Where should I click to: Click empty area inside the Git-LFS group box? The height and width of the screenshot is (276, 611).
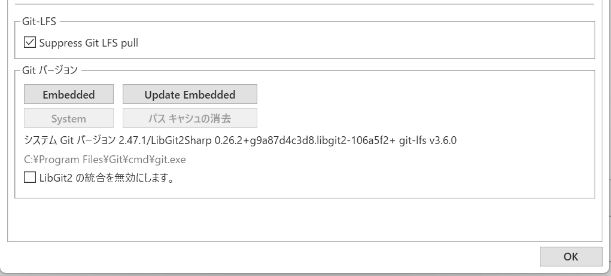tap(359, 43)
